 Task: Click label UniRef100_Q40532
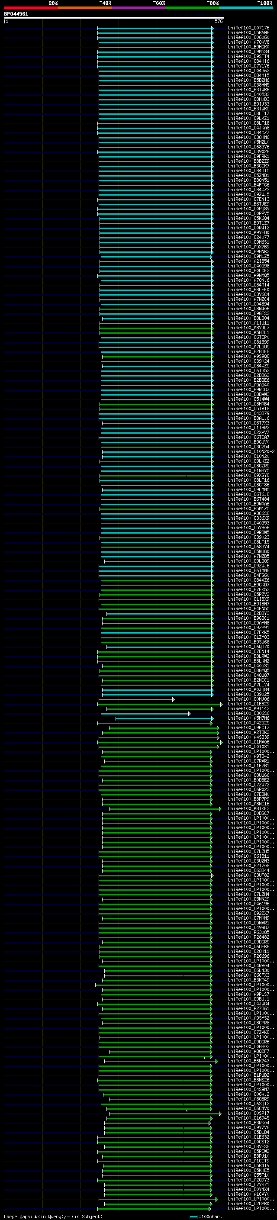click(248, 94)
